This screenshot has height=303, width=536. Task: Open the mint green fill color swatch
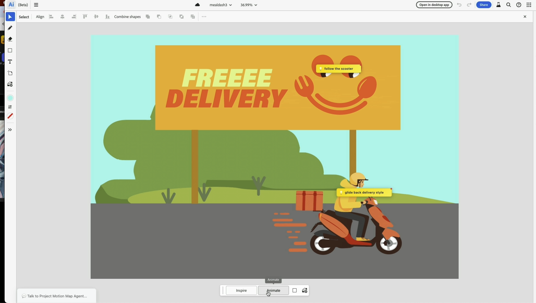tap(10, 98)
